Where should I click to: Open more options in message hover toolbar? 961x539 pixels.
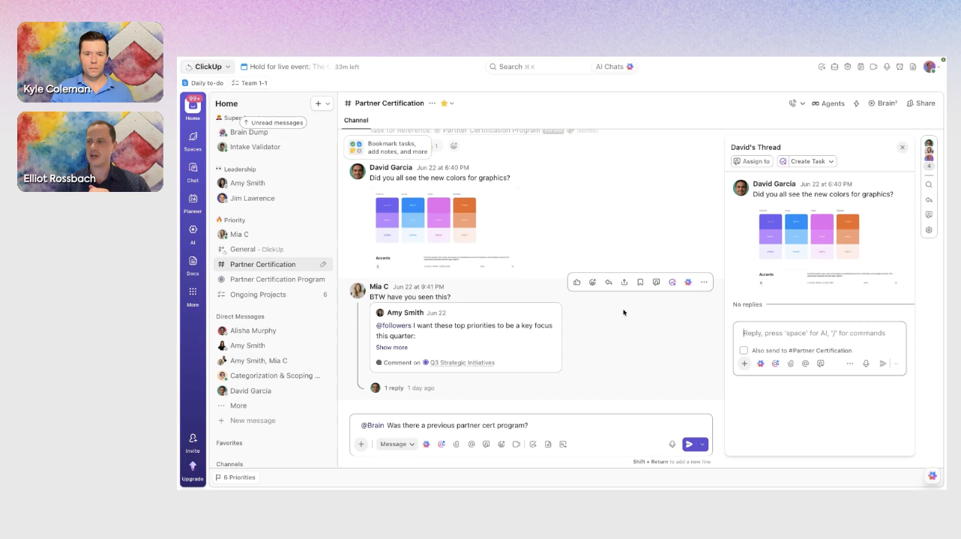(704, 282)
